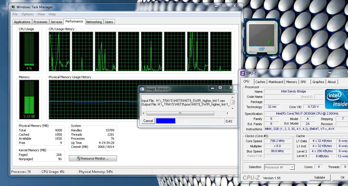Image resolution: width=348 pixels, height=186 pixels.
Task: Click the CPU-Z title bar icon
Action: tap(243, 73)
